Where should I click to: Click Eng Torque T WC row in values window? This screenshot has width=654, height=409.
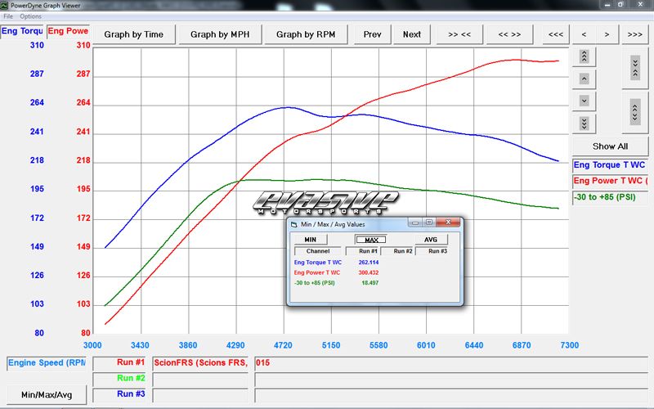pyautogui.click(x=318, y=263)
